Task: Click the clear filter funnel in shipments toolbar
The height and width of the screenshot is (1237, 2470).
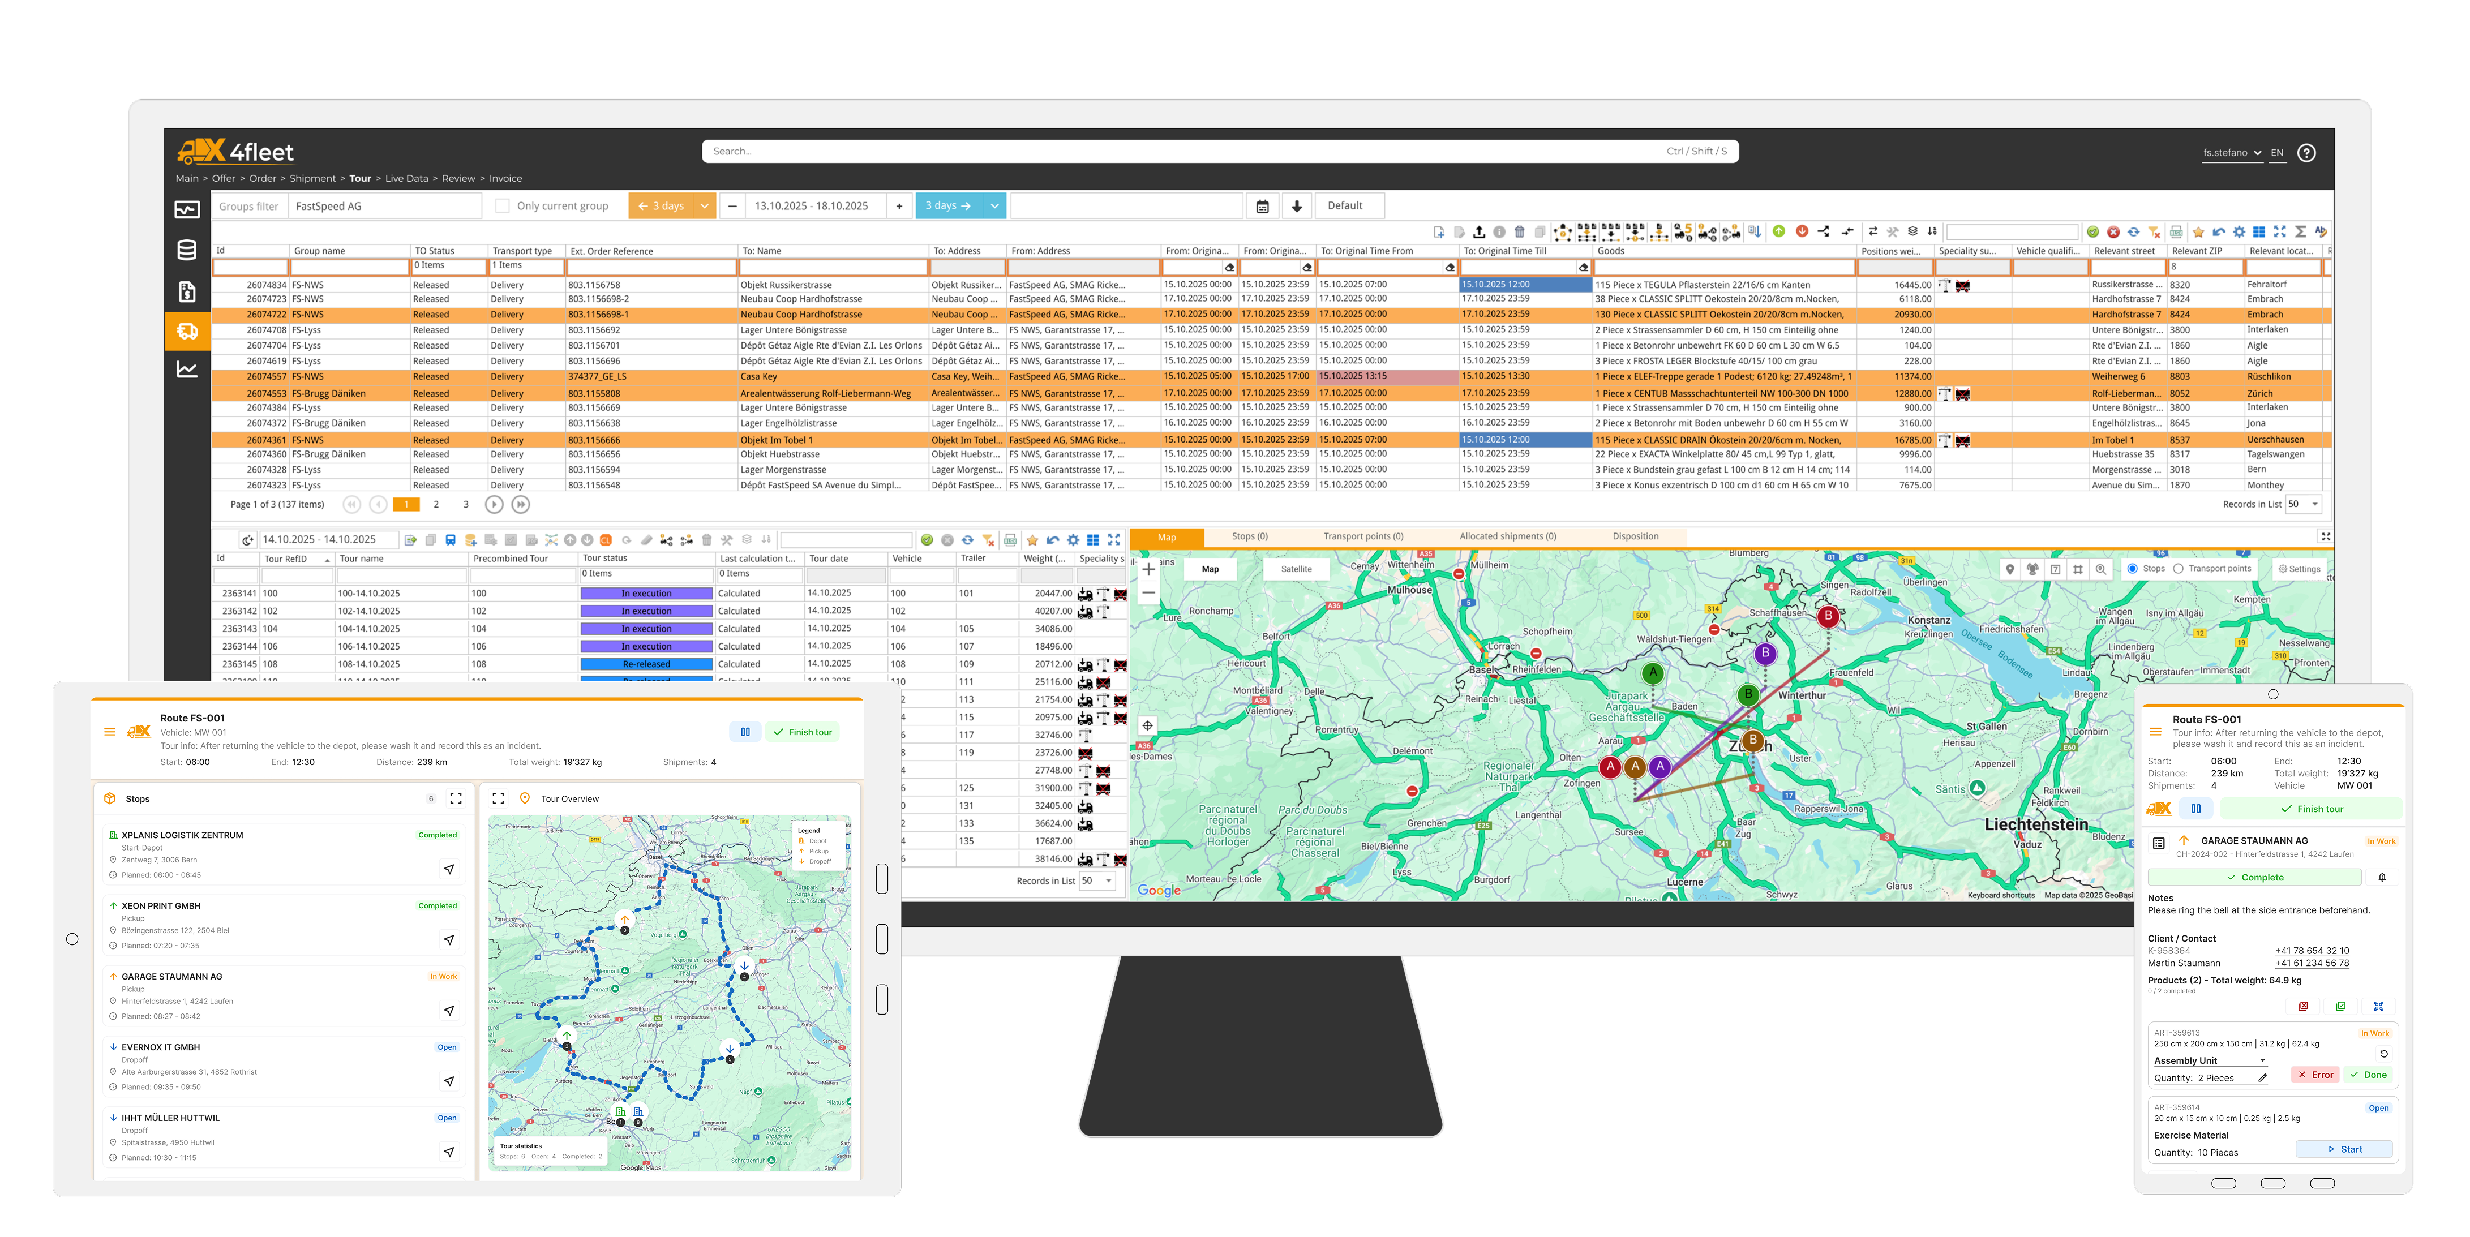Action: click(2155, 232)
